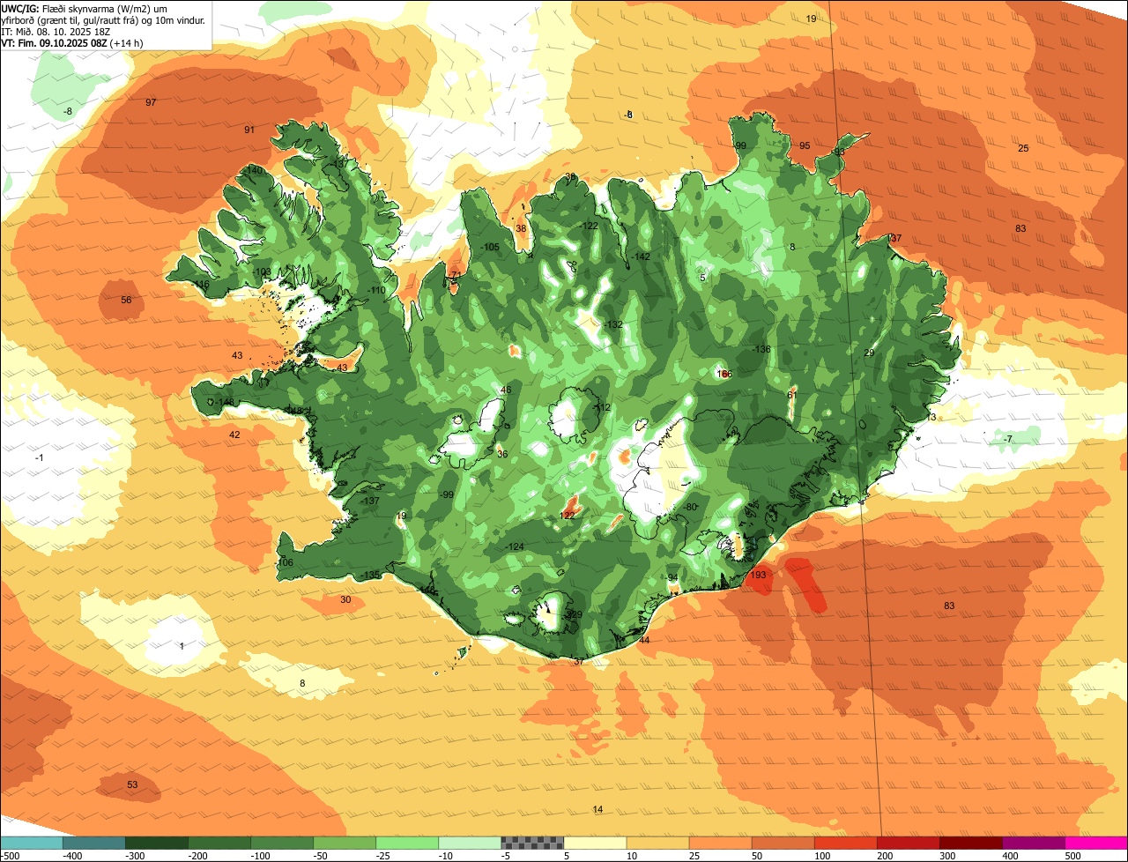The image size is (1128, 862).
Task: Click the map value '97'
Action: [151, 102]
